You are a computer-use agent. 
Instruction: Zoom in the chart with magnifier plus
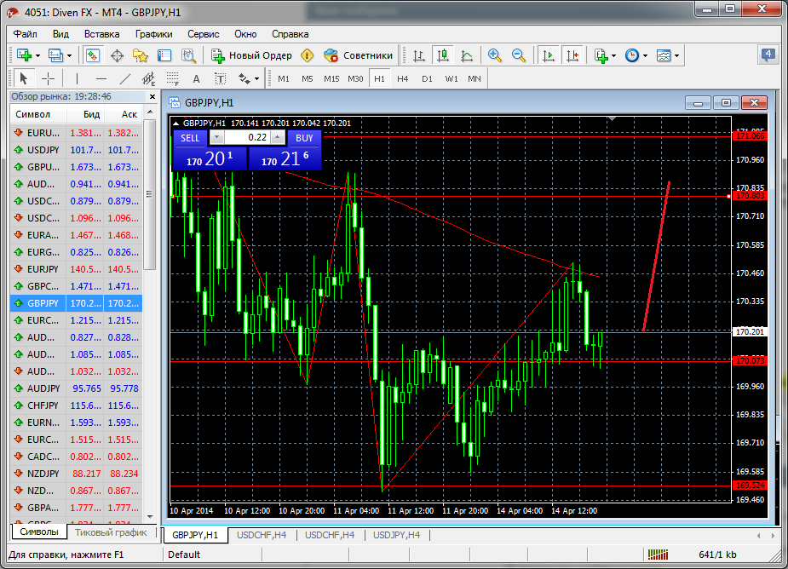(494, 55)
